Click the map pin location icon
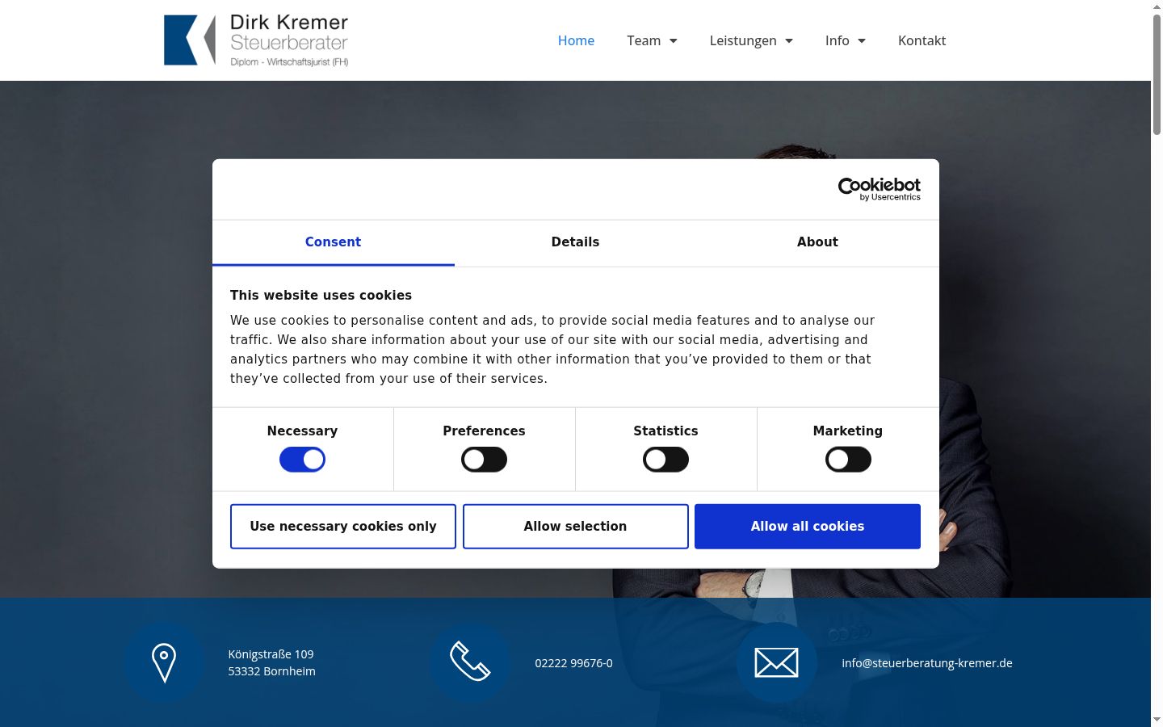Viewport: 1163px width, 727px height. click(x=164, y=662)
